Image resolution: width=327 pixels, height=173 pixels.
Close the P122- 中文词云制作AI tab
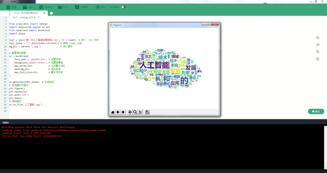45,13
